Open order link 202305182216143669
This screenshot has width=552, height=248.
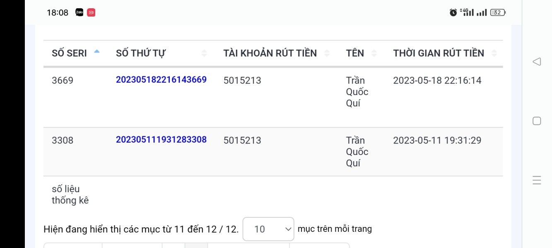(x=161, y=80)
